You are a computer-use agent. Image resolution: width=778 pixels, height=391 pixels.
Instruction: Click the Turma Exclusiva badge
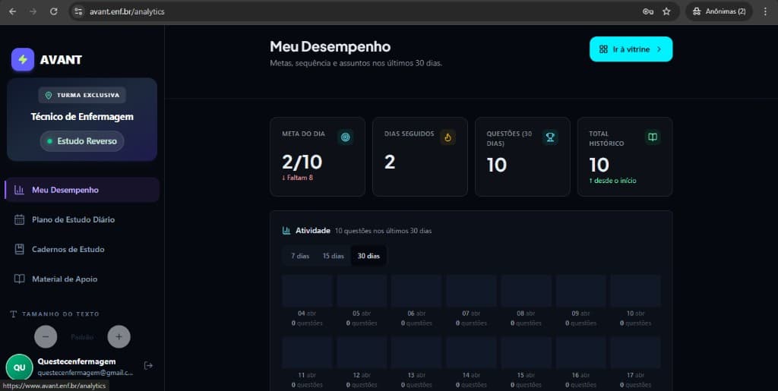point(82,95)
